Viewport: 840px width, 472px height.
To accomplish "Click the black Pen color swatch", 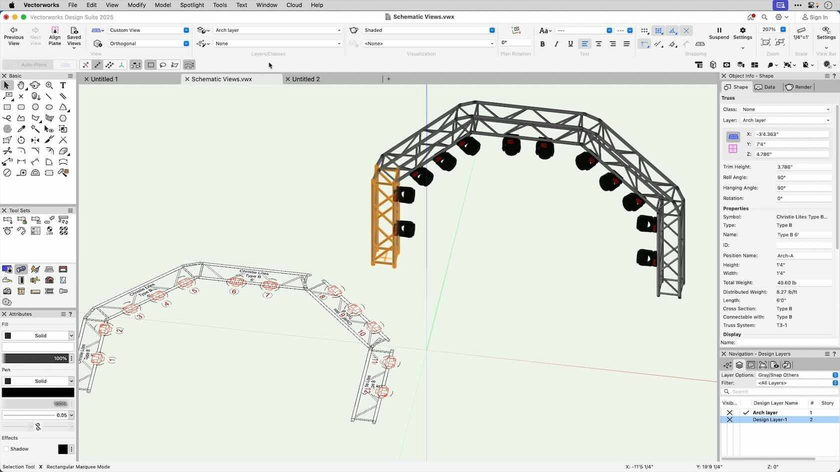I will pos(38,393).
